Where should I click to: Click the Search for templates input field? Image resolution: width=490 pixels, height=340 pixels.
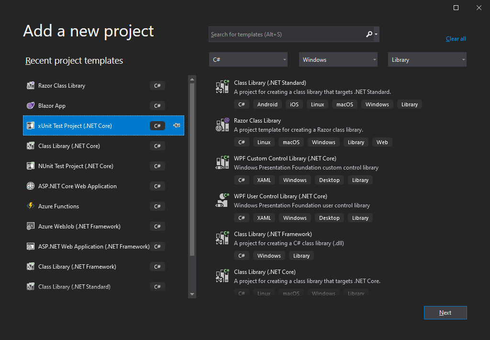tap(286, 34)
